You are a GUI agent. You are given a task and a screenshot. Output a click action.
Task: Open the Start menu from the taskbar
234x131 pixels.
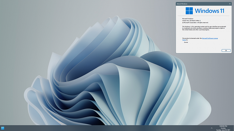[x=3, y=128]
